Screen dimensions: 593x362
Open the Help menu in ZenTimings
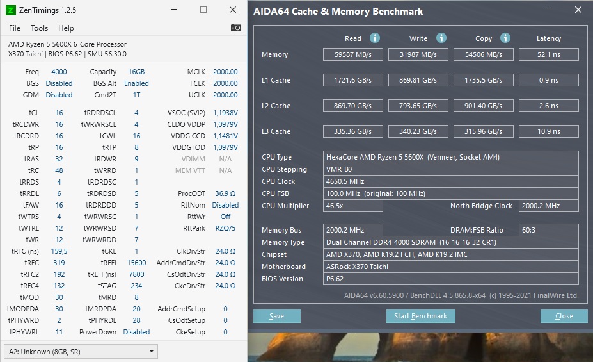[x=66, y=28]
